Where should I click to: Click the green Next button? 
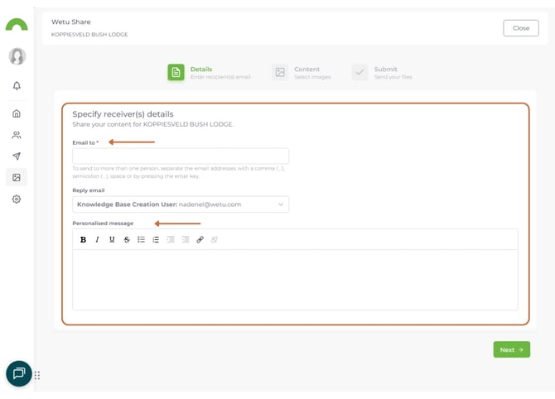pyautogui.click(x=511, y=350)
